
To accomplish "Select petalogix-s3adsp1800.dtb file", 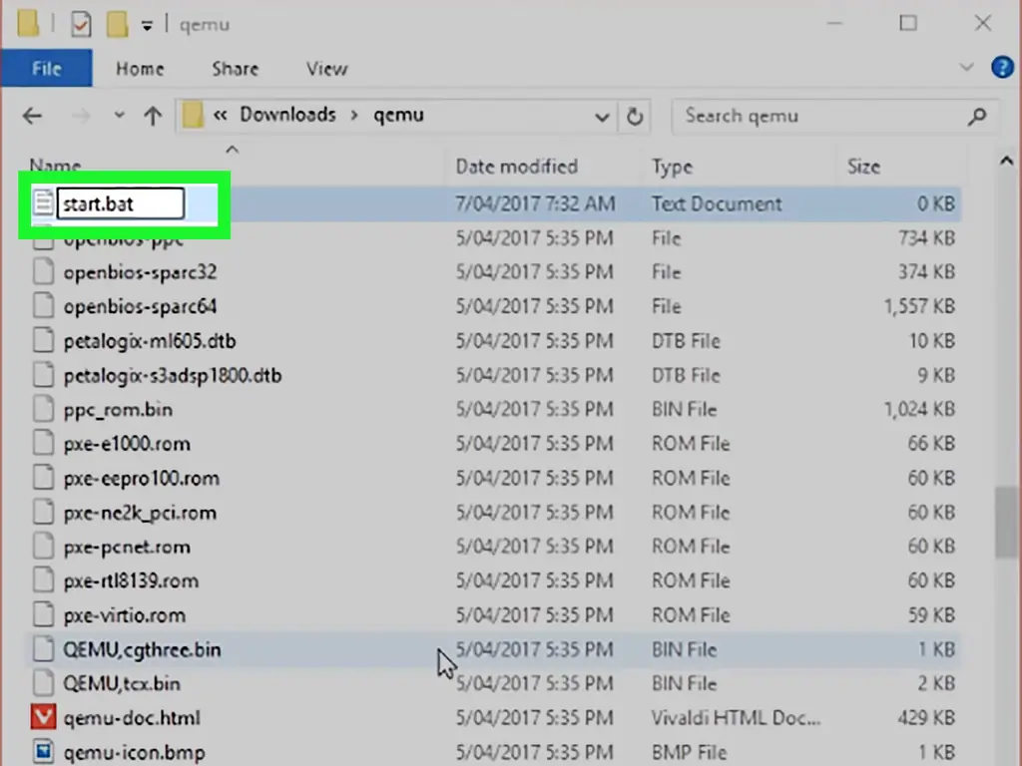I will (x=172, y=376).
